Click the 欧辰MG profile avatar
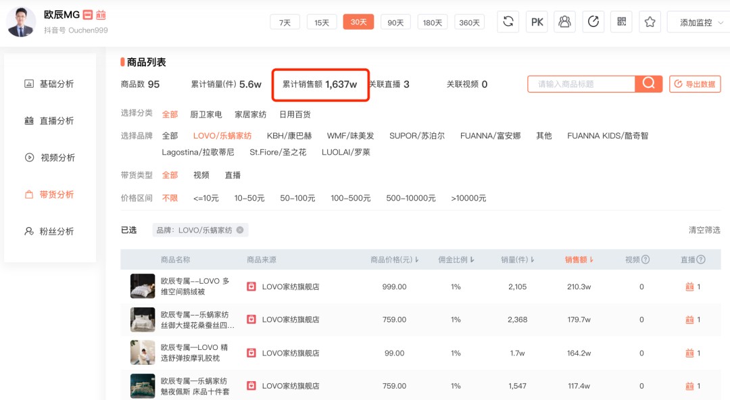Screen dimensions: 730x400 21,22
